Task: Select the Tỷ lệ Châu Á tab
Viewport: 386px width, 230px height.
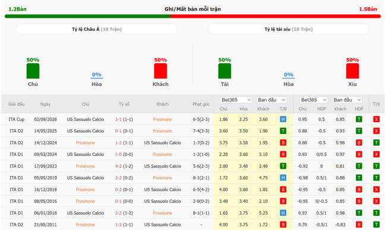Action: coord(97,29)
